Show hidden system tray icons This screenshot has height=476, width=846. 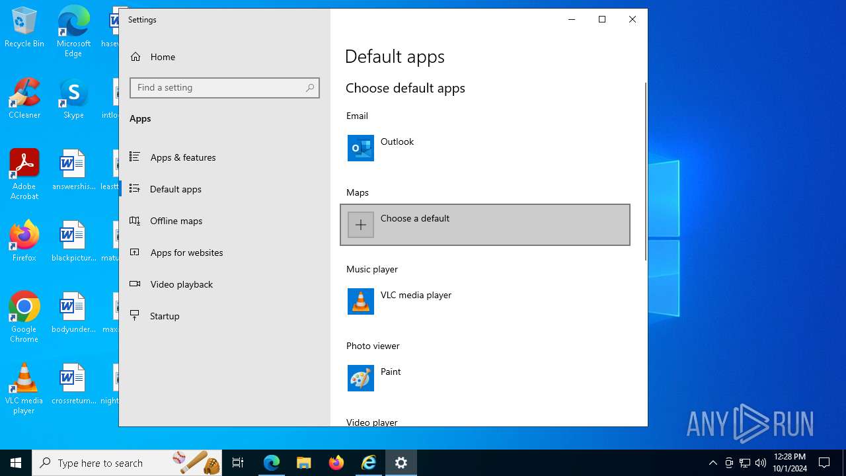click(x=712, y=463)
